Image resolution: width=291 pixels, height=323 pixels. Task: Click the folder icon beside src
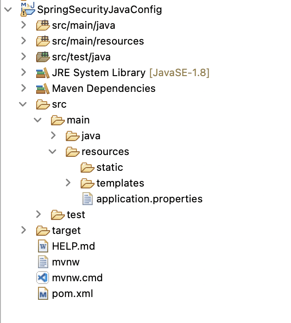click(x=43, y=104)
